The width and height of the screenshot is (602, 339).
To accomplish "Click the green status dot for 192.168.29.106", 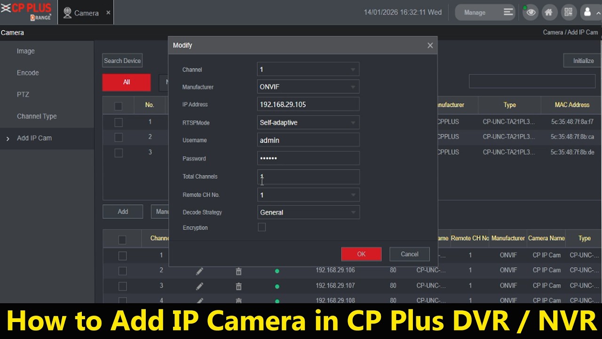I will click(x=277, y=271).
